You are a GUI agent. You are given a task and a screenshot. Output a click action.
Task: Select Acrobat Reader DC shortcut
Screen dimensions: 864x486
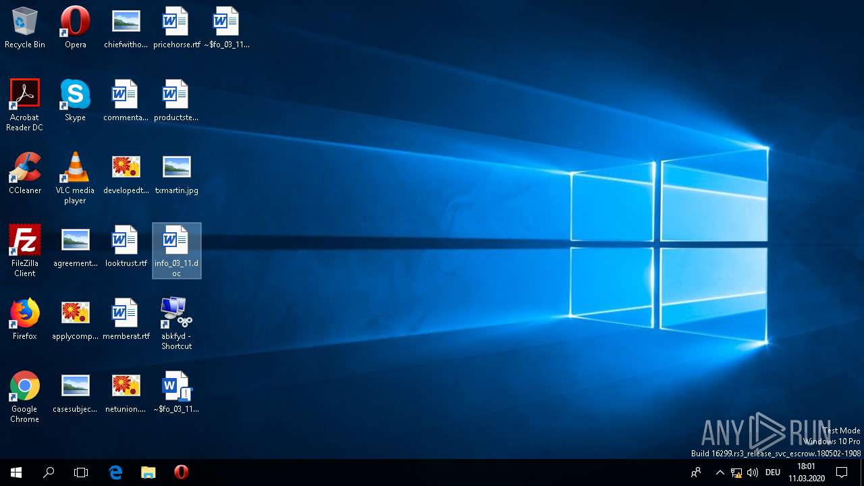click(x=25, y=105)
